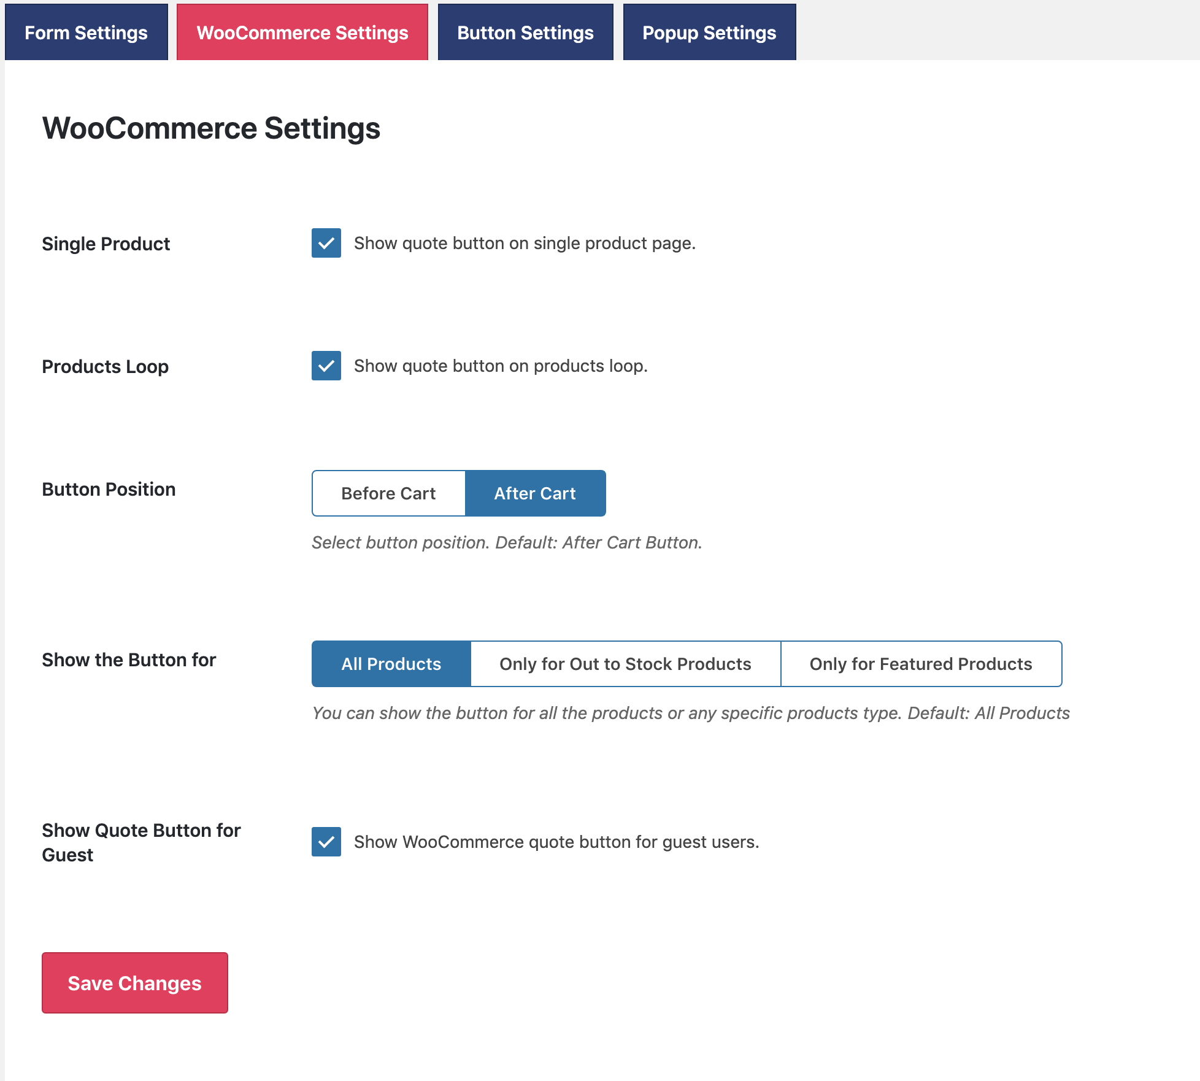This screenshot has width=1200, height=1081.
Task: Select Only for Out to Stock Products
Action: [x=624, y=664]
